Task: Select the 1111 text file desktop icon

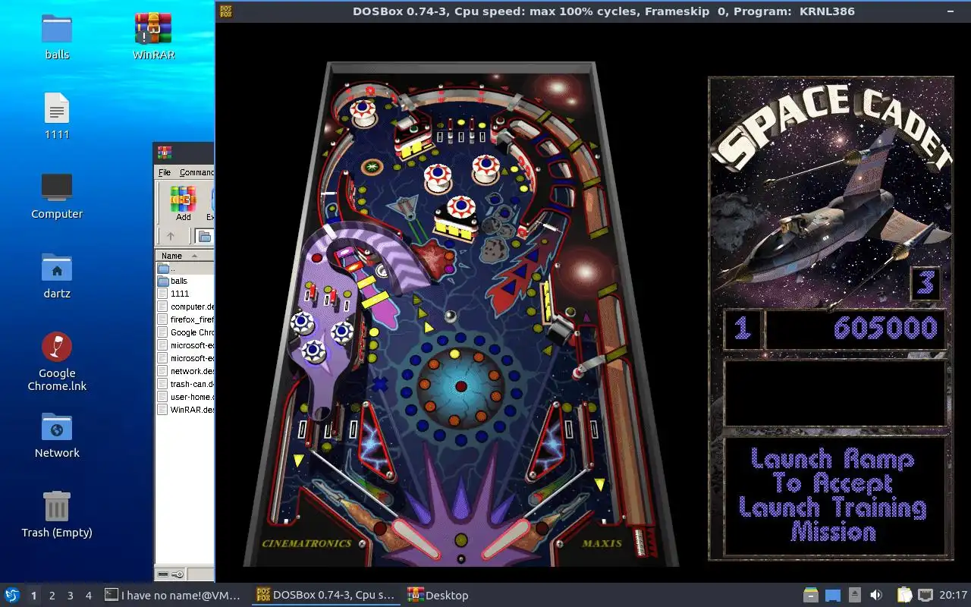Action: [x=57, y=116]
